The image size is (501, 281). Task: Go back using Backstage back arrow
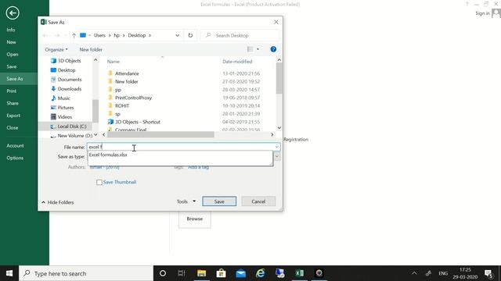[13, 13]
